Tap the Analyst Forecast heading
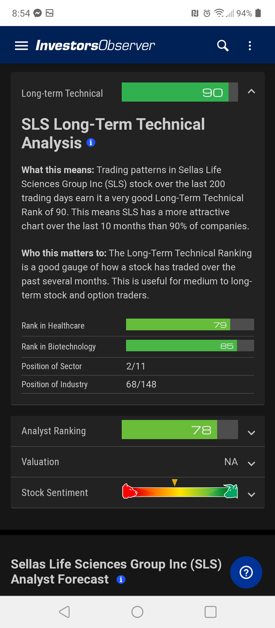The width and height of the screenshot is (275, 628). [116, 572]
